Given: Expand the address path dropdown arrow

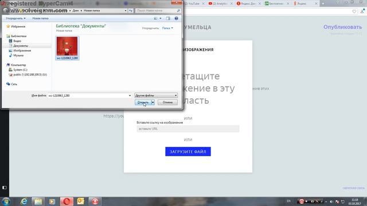Looking at the screenshot, I should [x=126, y=10].
